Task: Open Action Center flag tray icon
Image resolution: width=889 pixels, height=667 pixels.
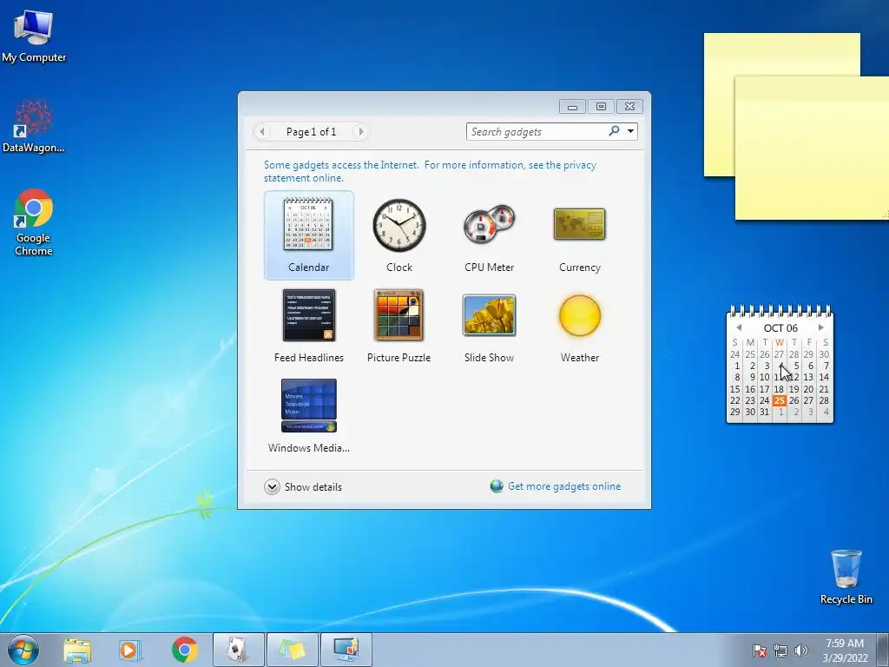Action: pyautogui.click(x=759, y=650)
